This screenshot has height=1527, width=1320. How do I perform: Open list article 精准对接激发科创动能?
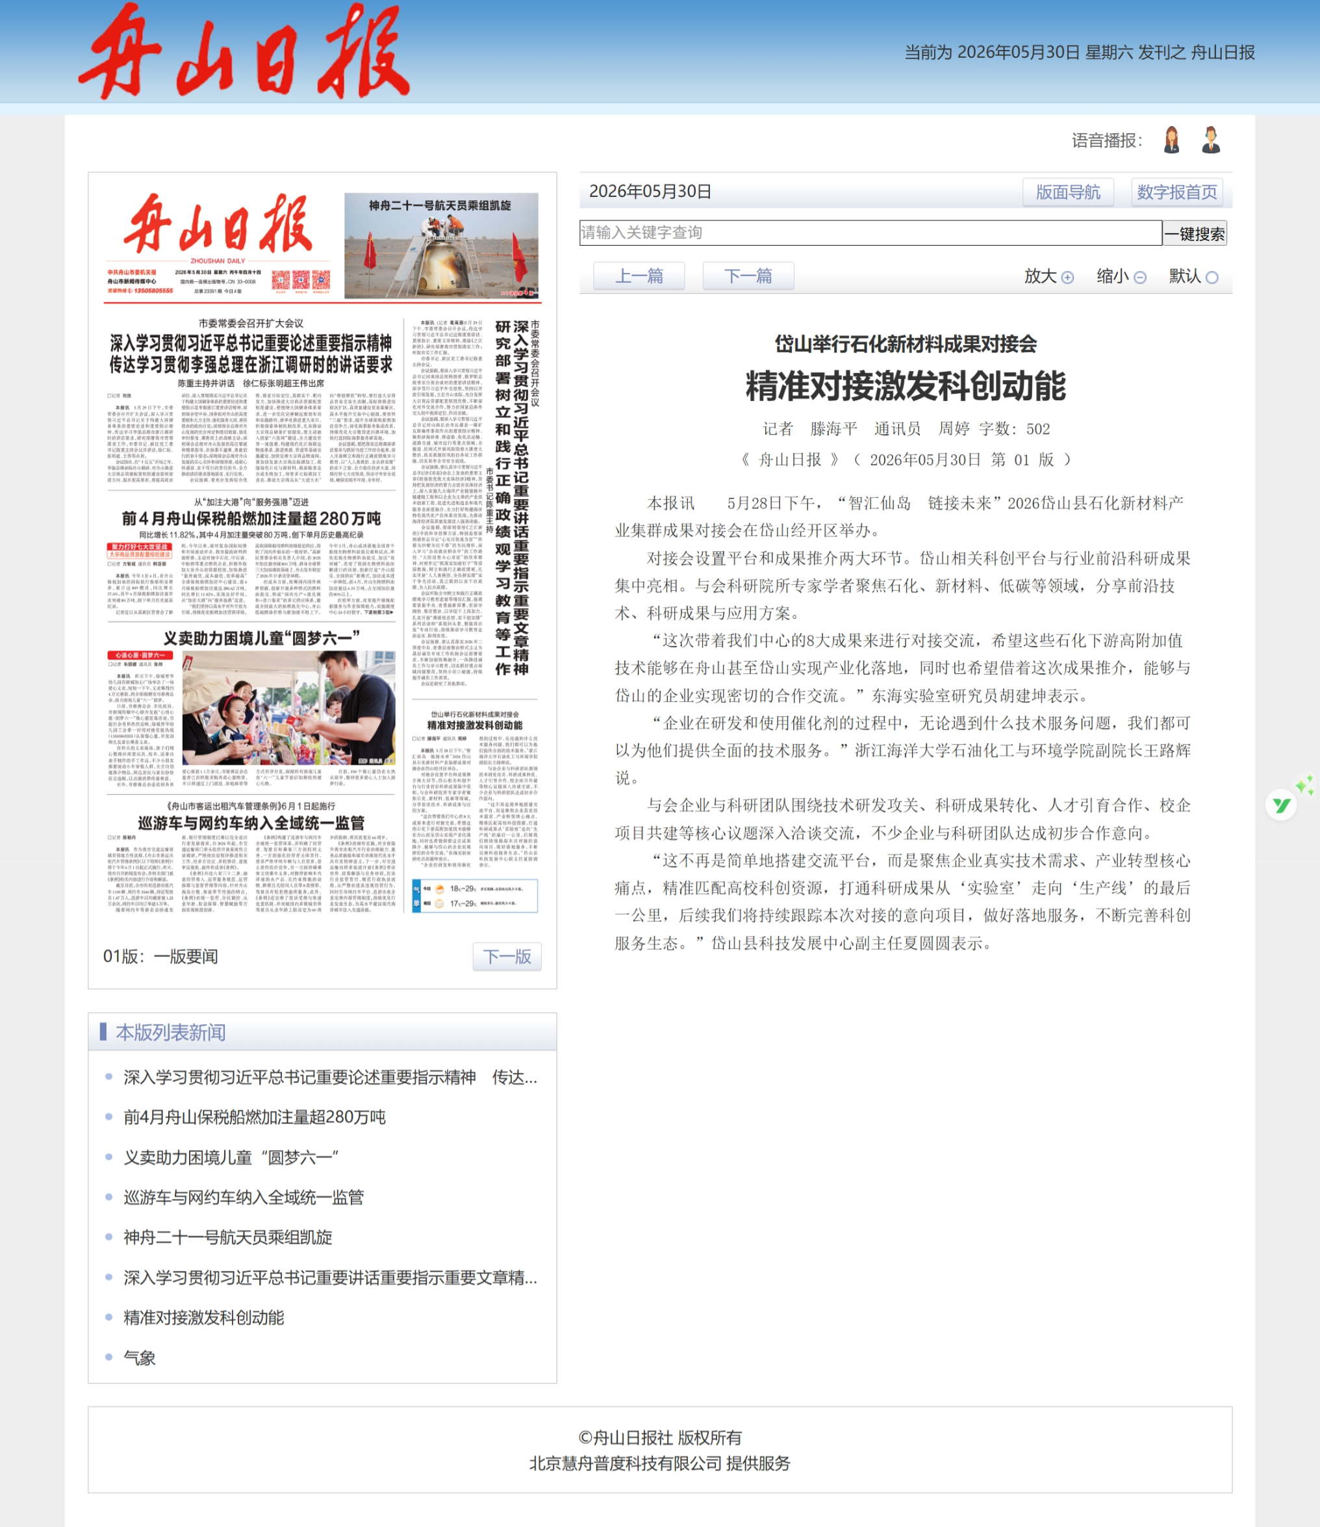[204, 1317]
